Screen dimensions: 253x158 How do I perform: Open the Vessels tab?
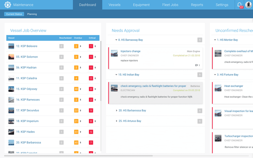[x=115, y=5]
